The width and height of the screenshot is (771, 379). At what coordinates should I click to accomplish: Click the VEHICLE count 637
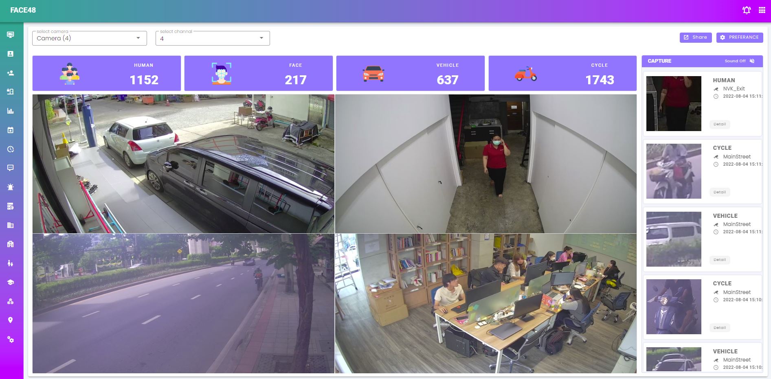pos(448,80)
